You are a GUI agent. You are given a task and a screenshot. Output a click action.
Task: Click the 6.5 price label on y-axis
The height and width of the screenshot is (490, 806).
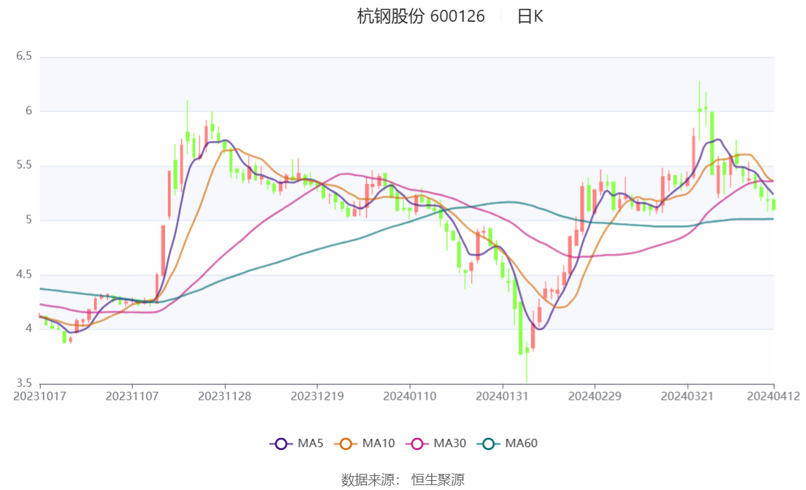click(x=24, y=56)
